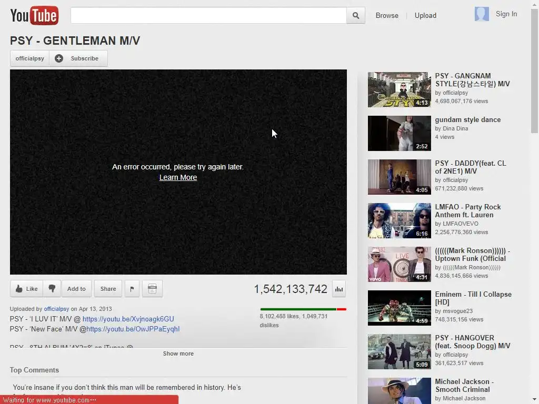Click 'by msvogue23' channel name
Screen dimensions: 539x404
[454, 311]
